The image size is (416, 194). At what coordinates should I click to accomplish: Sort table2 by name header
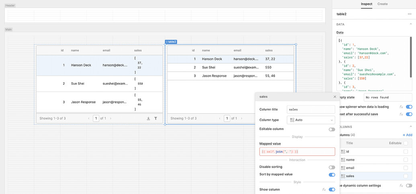coord(206,50)
